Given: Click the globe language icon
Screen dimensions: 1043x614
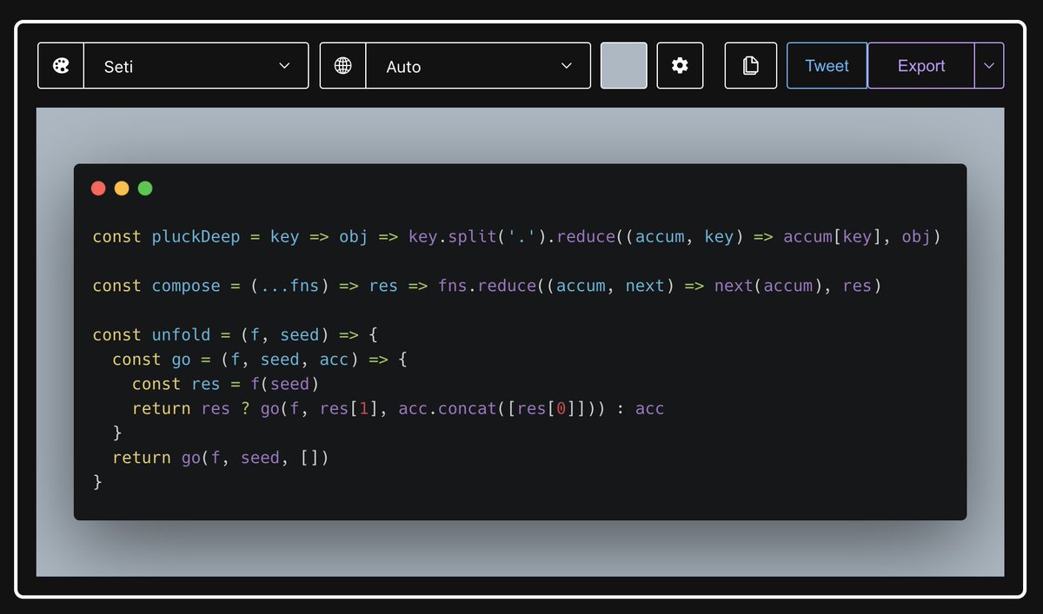Looking at the screenshot, I should [x=342, y=65].
